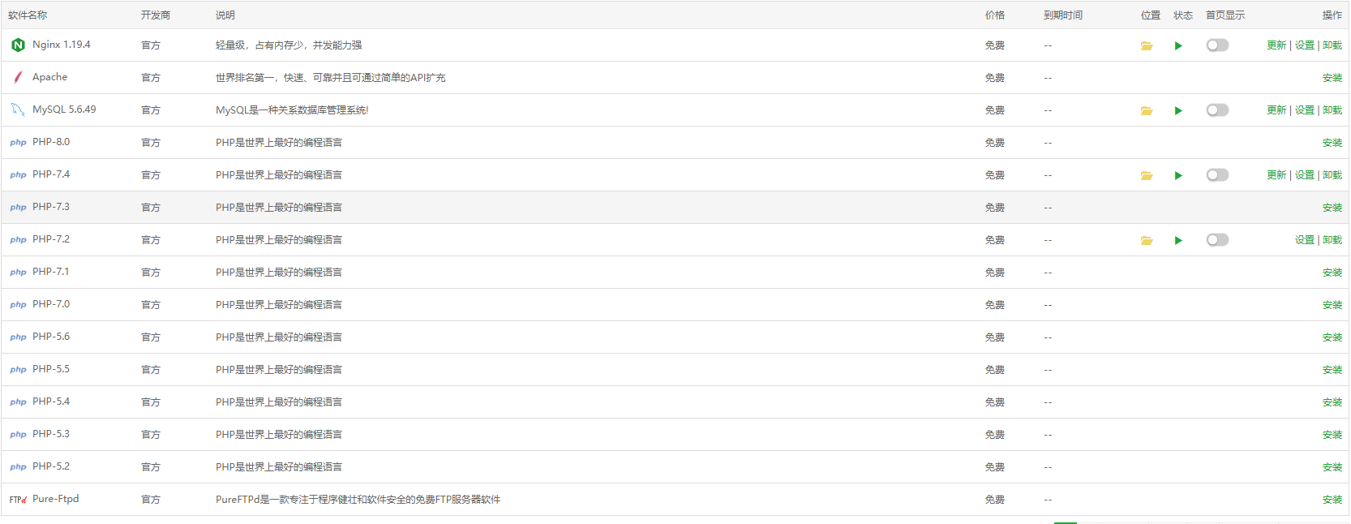The image size is (1351, 524).
Task: Click the PHP-7.4 status play icon
Action: 1178,175
